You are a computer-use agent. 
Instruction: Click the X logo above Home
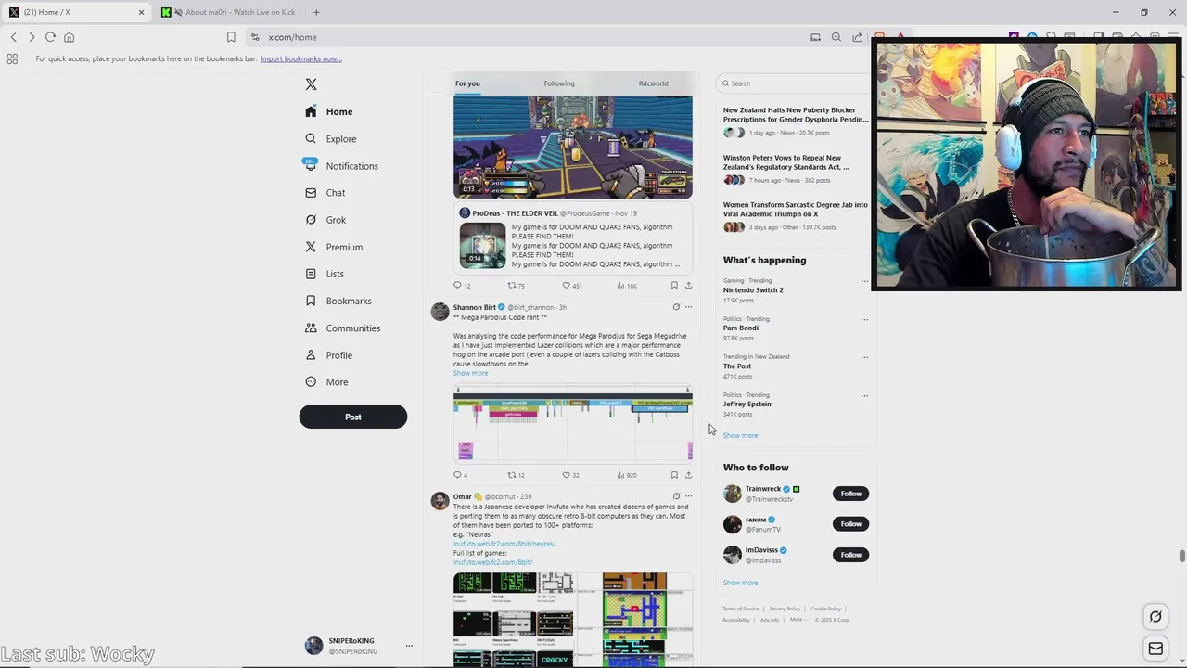coord(312,84)
